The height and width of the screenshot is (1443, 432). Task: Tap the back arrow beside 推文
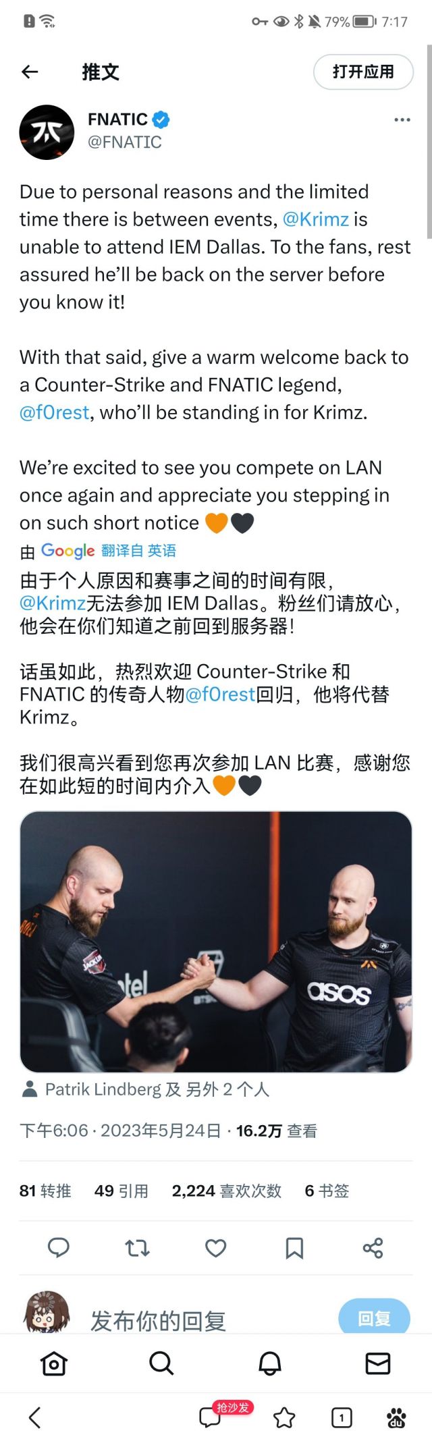click(x=30, y=72)
